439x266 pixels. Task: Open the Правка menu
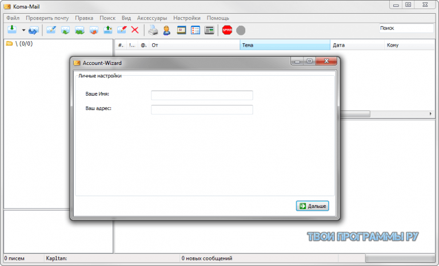(84, 18)
